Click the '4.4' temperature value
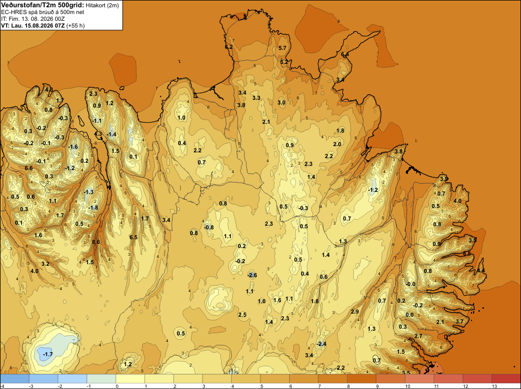 pyautogui.click(x=481, y=271)
